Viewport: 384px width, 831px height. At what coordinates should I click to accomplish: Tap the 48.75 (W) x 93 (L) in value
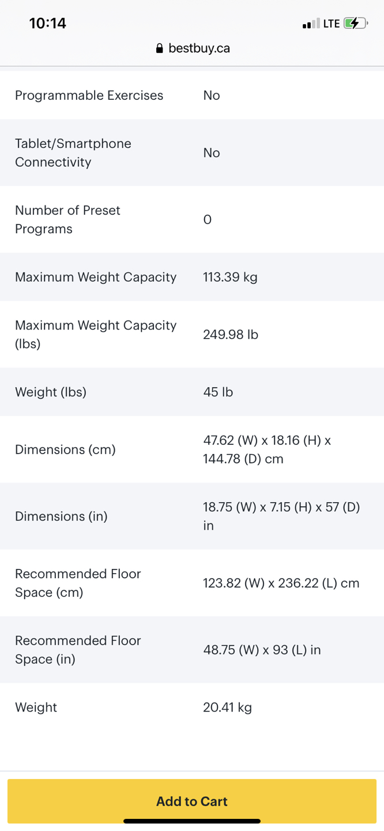[262, 650]
